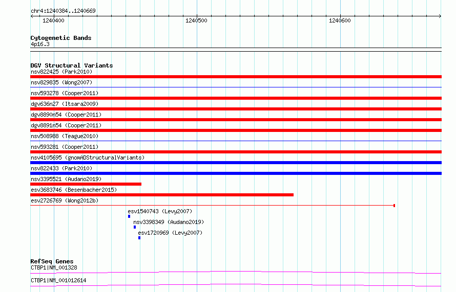The width and height of the screenshot is (456, 292).
Task: Click the red end marker of esv2726769
Action: click(394, 206)
